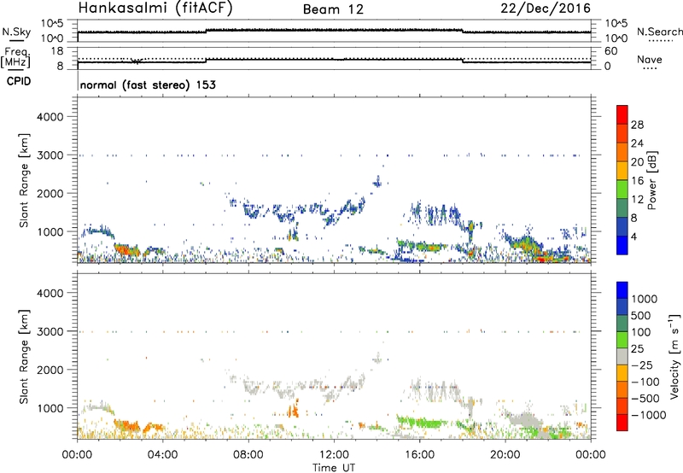Screen dimensions: 683x473
Task: Click the -500 label on Velocity colorbar
Action: point(645,398)
